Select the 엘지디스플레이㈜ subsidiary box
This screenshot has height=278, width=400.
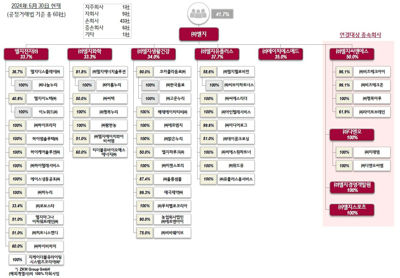tap(45, 72)
